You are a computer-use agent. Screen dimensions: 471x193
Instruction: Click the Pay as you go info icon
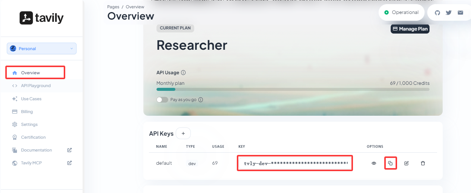201,100
